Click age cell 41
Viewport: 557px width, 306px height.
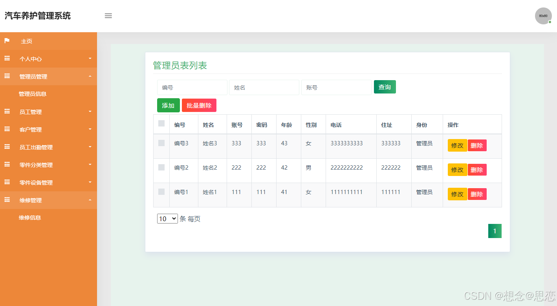284,192
